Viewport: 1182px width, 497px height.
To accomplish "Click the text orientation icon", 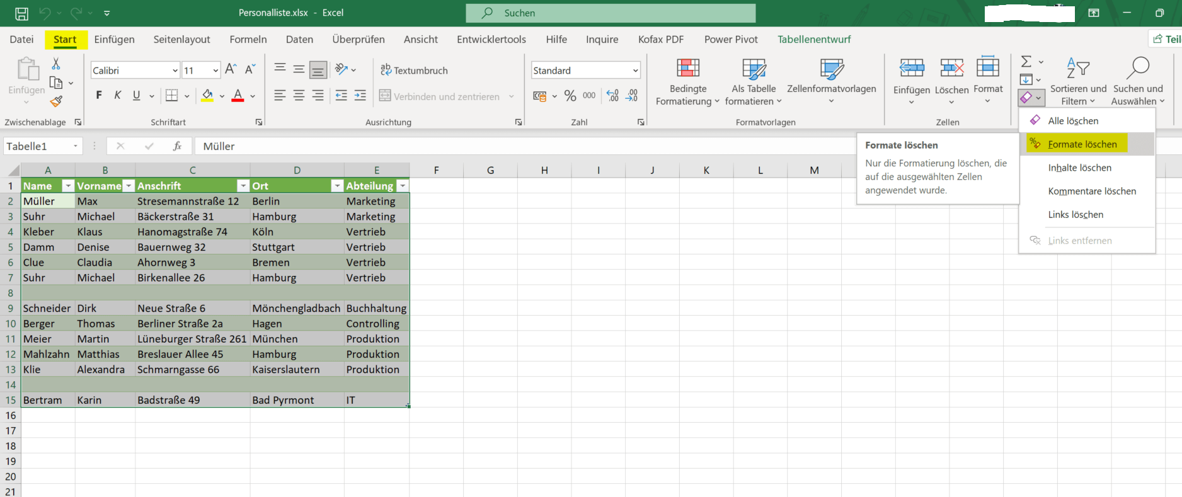I will (x=341, y=69).
